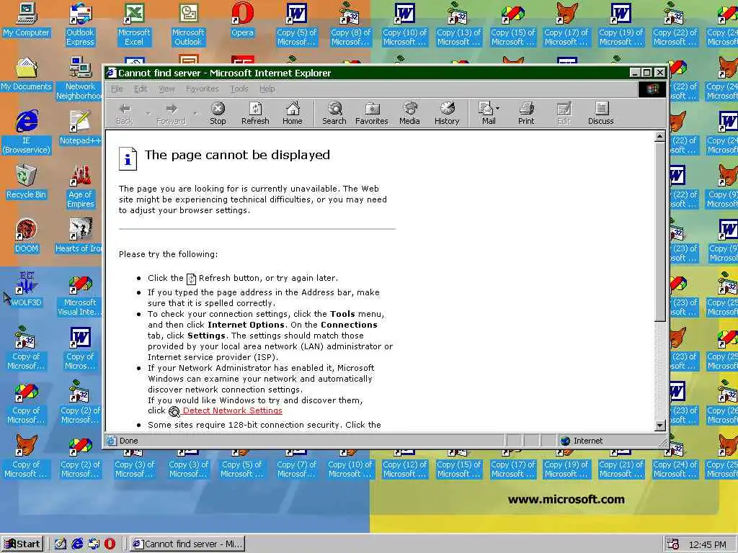Open the Tools menu
This screenshot has height=553, width=738.
(239, 89)
